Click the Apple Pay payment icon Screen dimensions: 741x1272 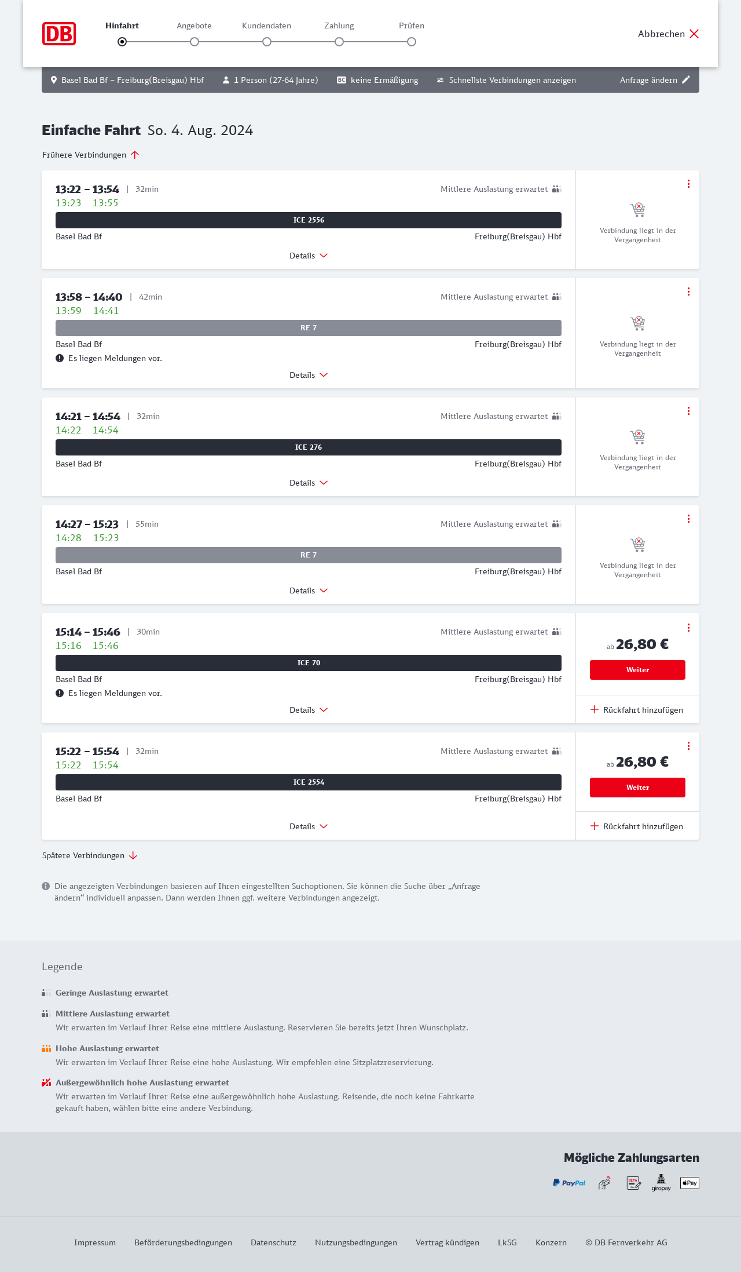689,1183
